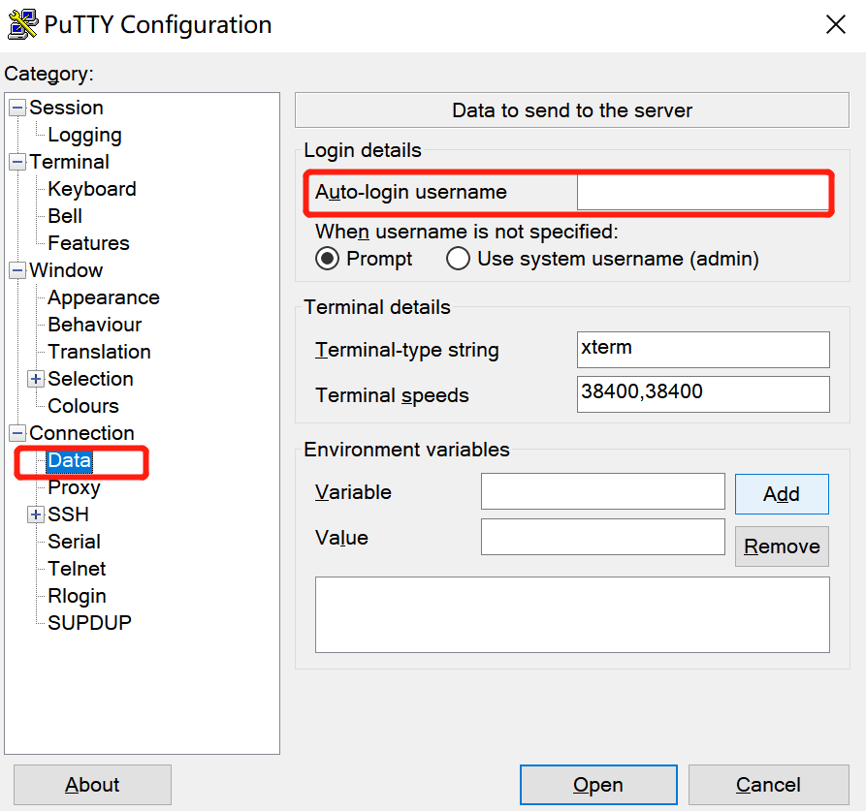
Task: Click Open to start the session
Action: [597, 785]
